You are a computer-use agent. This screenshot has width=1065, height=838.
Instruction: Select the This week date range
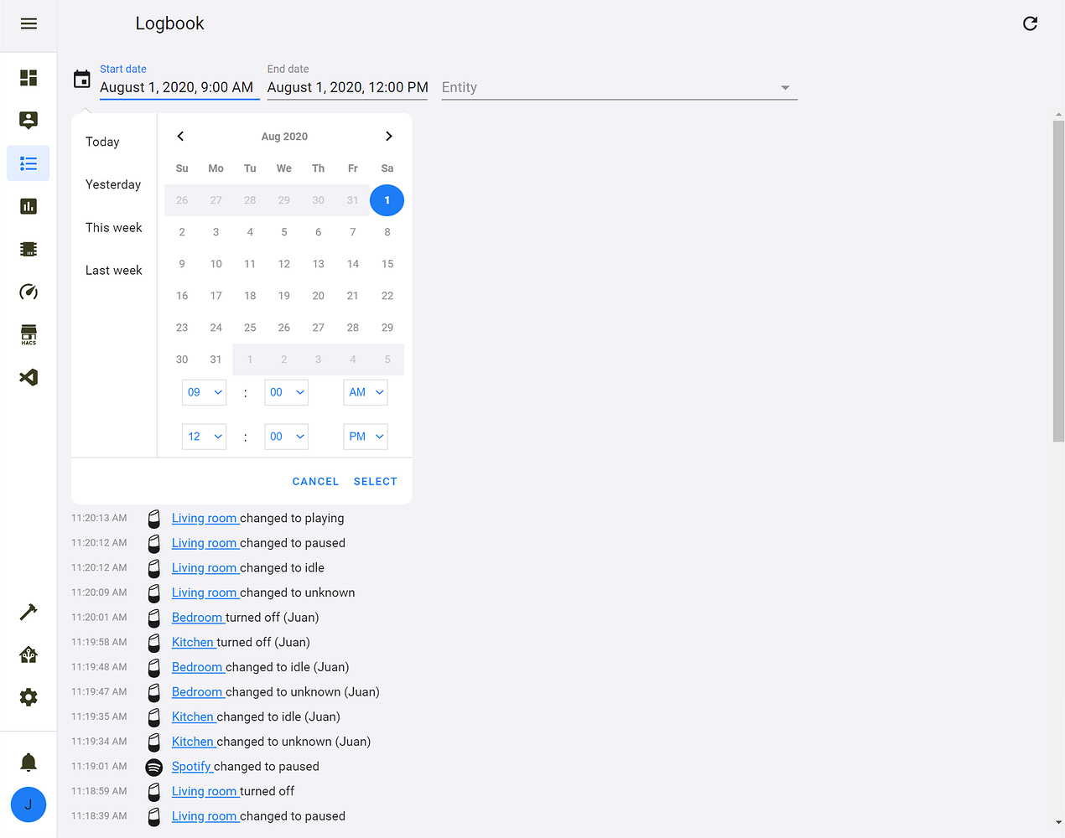(113, 227)
